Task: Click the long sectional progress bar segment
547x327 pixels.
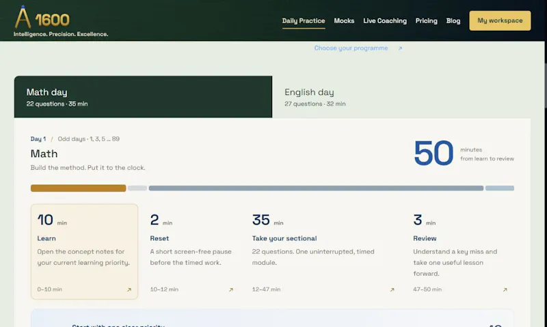Action: coord(316,188)
